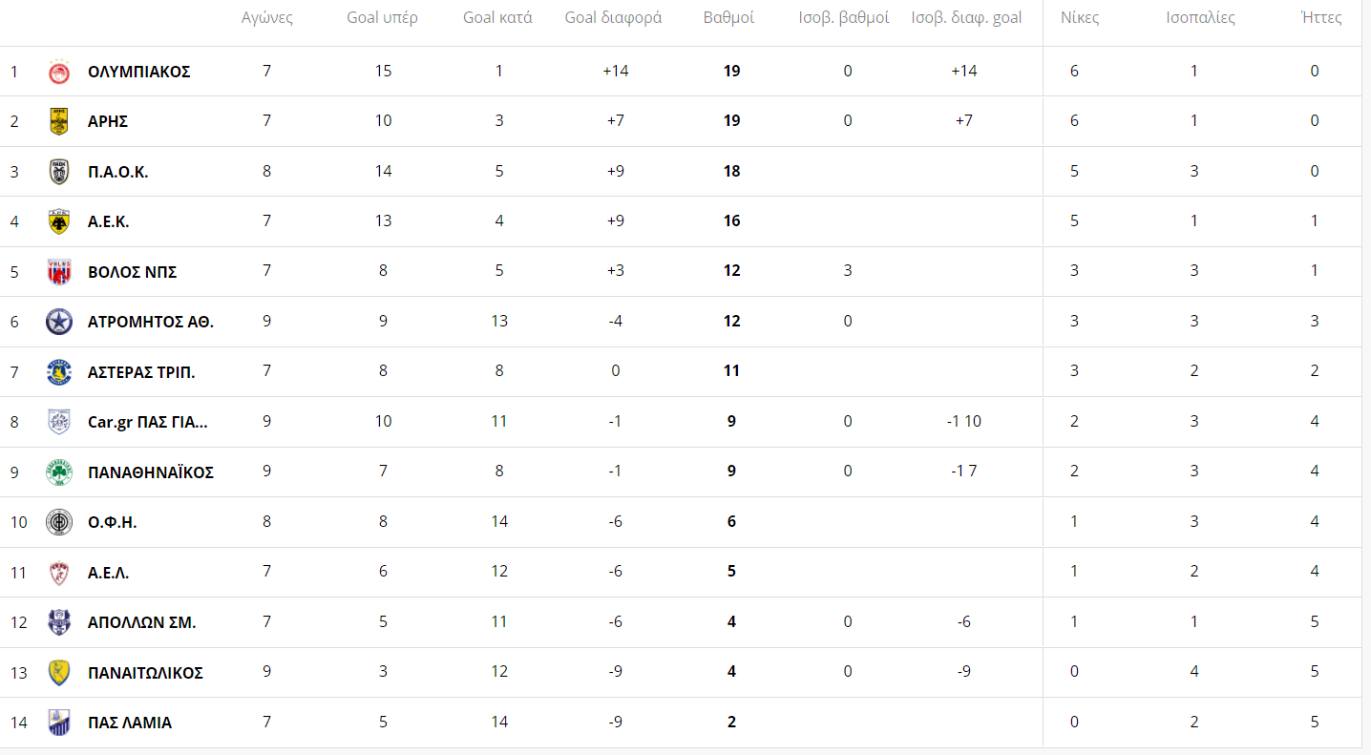Click the Volos NPS striped crest
This screenshot has width=1371, height=755.
[x=59, y=272]
